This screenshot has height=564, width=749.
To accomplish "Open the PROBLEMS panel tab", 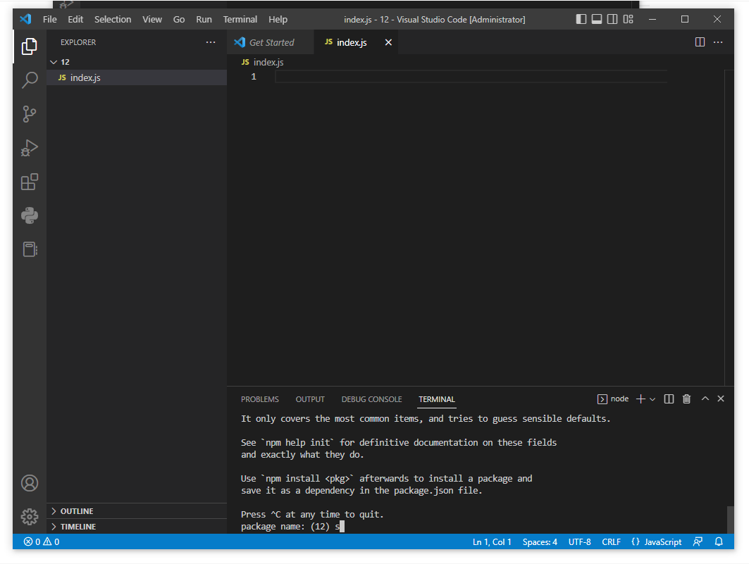I will (259, 399).
